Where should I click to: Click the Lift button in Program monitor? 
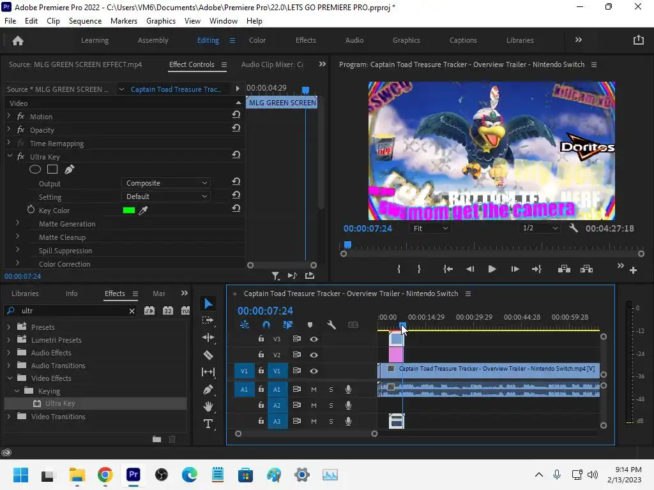coord(564,269)
